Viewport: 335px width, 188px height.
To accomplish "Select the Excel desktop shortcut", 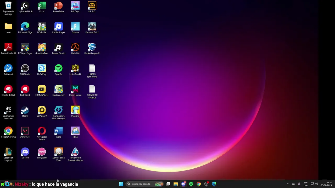I will (42, 7).
